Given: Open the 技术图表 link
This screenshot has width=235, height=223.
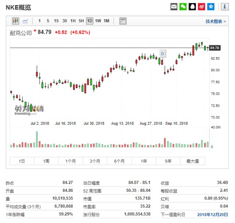Looking at the screenshot, I should 216,21.
